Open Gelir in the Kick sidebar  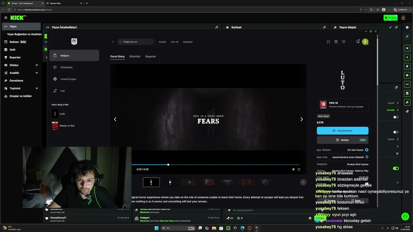coord(21,50)
